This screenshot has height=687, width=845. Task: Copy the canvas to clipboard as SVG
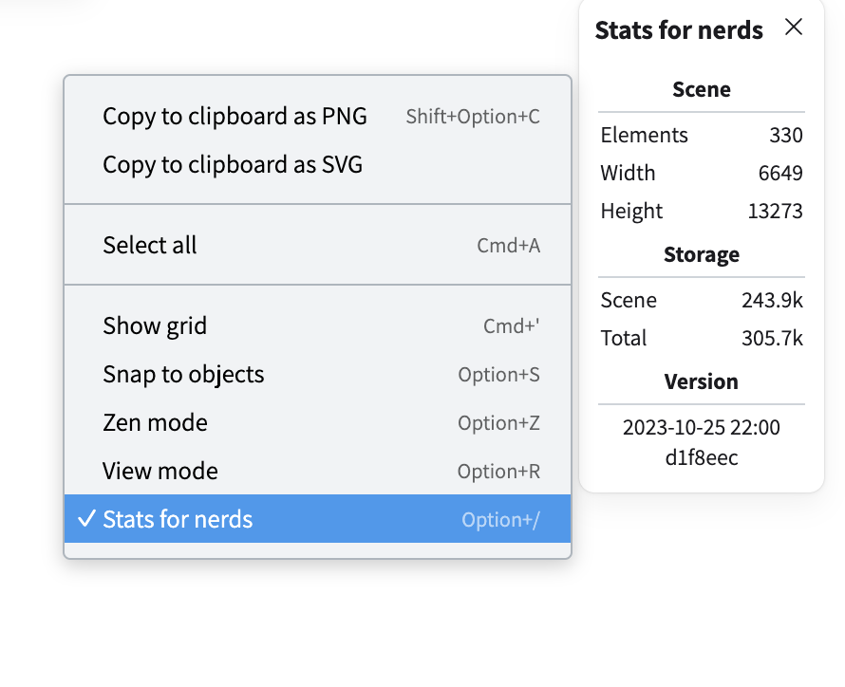coord(234,164)
